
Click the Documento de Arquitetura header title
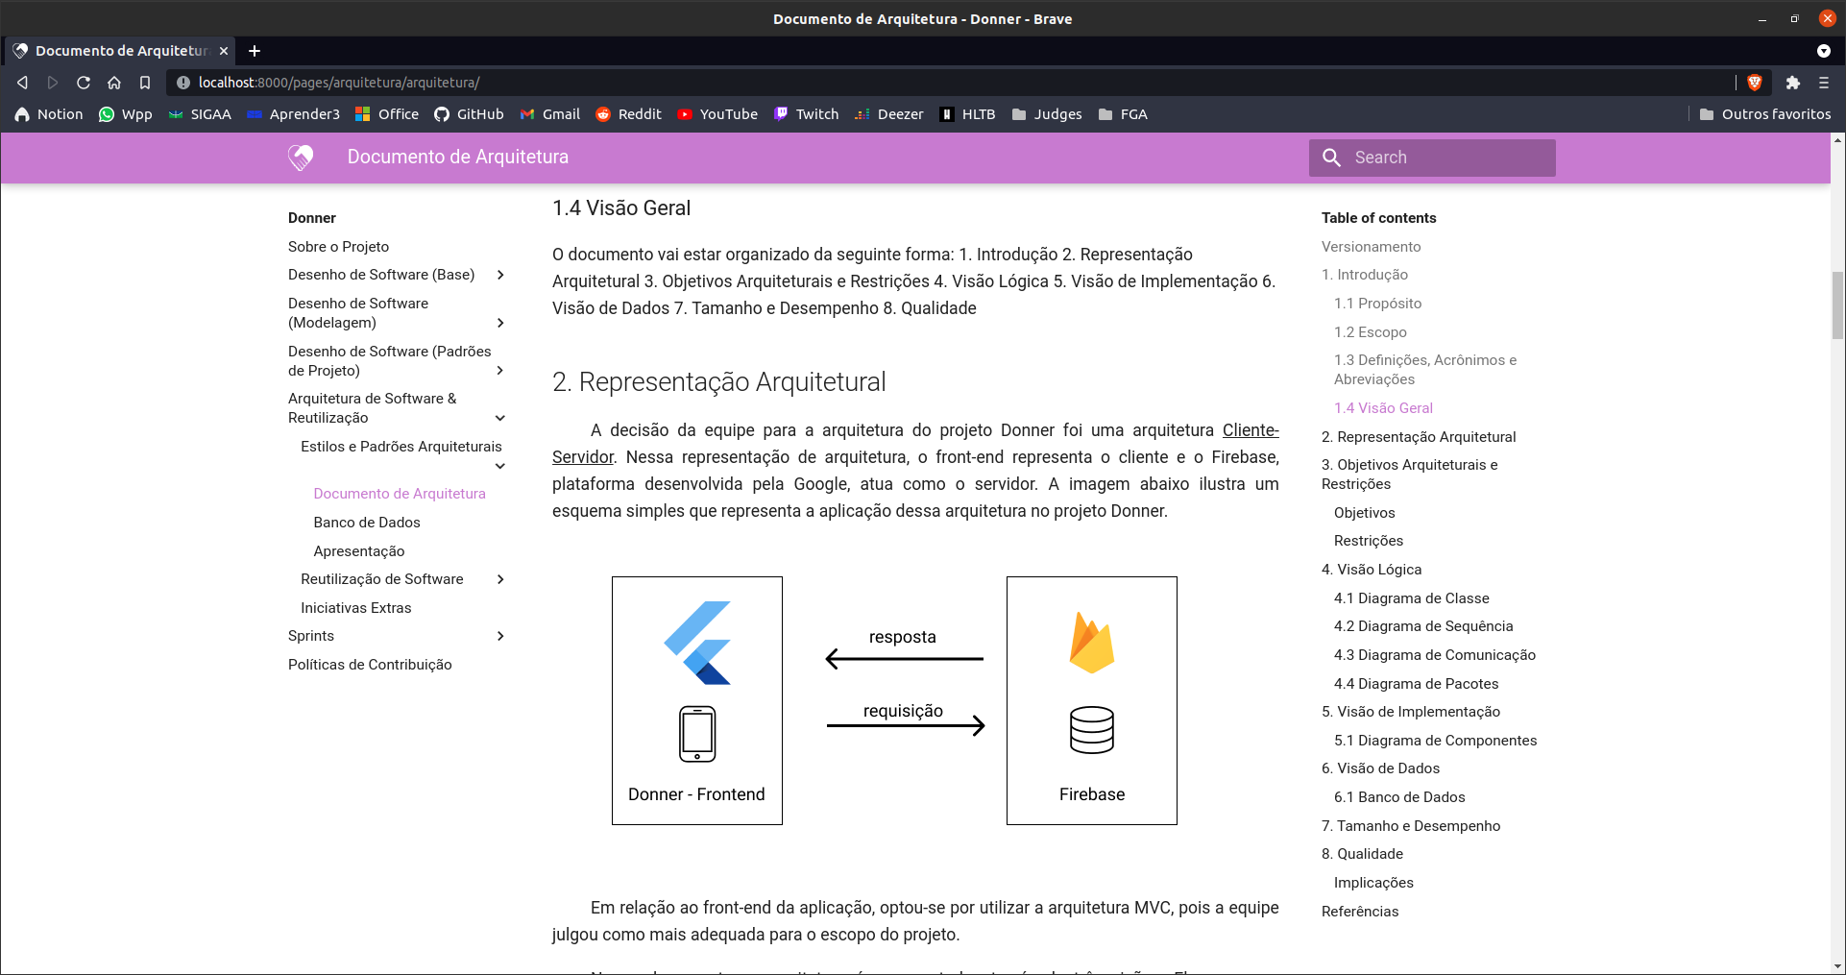(x=457, y=158)
